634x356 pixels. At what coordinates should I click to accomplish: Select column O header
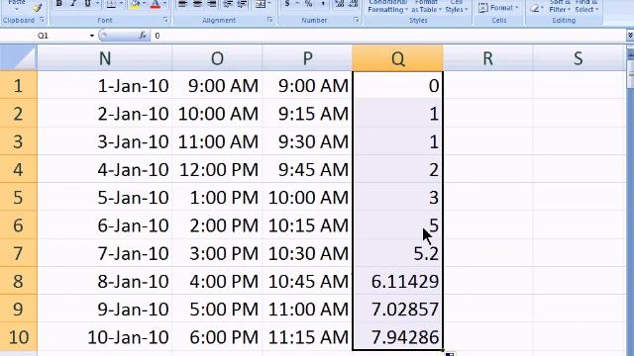point(217,58)
